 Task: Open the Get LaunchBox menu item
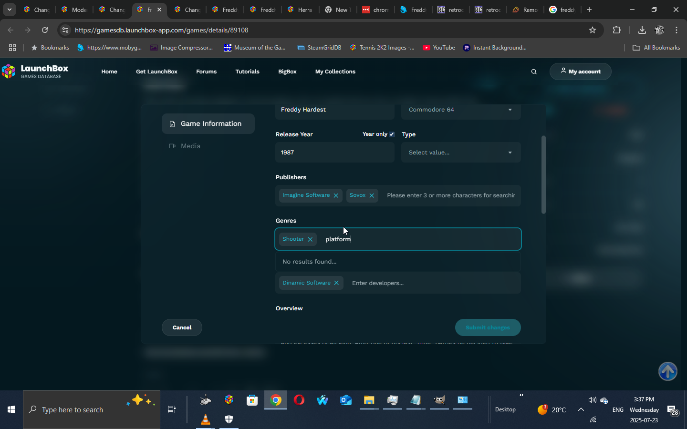point(156,71)
